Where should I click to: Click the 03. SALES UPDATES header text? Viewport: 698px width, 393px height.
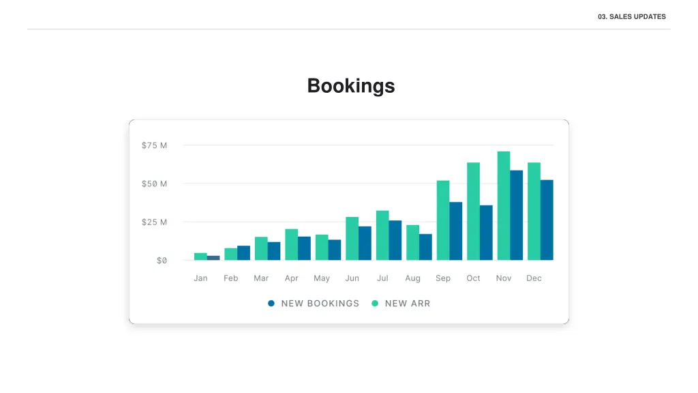click(x=631, y=16)
